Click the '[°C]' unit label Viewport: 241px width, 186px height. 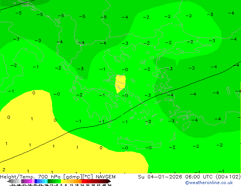(88, 177)
